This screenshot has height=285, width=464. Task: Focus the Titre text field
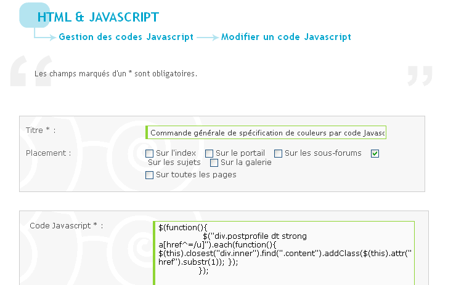point(266,132)
